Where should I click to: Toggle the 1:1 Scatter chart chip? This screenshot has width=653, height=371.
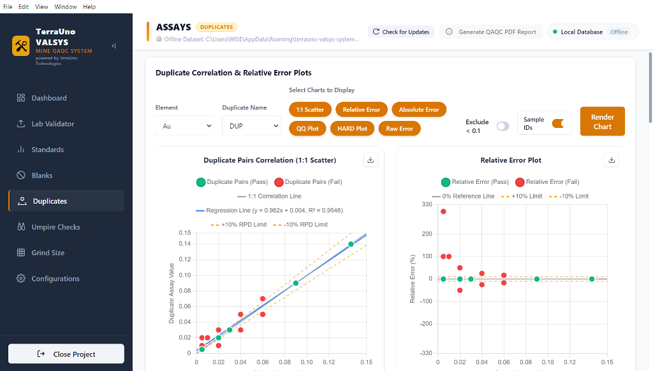coord(310,109)
